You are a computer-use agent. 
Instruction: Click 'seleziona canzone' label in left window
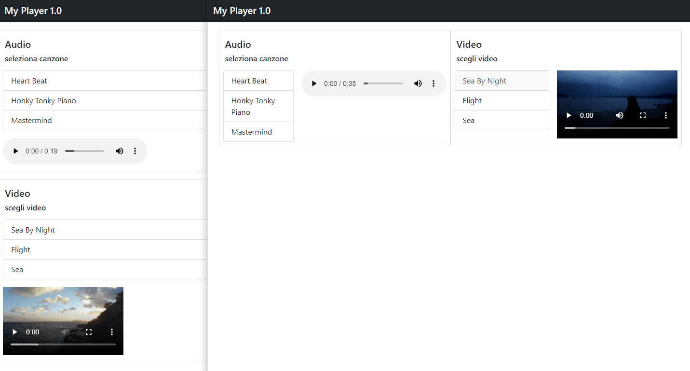[x=37, y=59]
